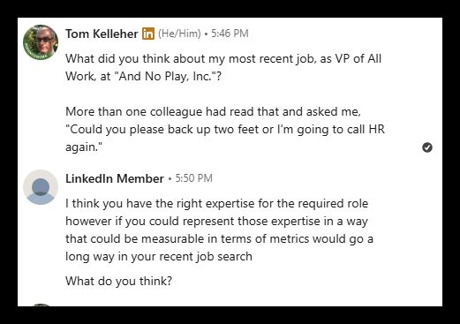460x324 pixels.
Task: Click the gold LinkedIn Premium badge
Action: tap(148, 34)
